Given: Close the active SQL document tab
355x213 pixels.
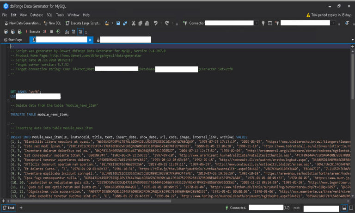Looking at the screenshot, I should point(90,40).
